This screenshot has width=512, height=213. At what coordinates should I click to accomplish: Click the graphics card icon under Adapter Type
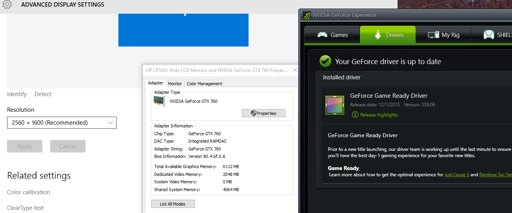click(x=159, y=101)
